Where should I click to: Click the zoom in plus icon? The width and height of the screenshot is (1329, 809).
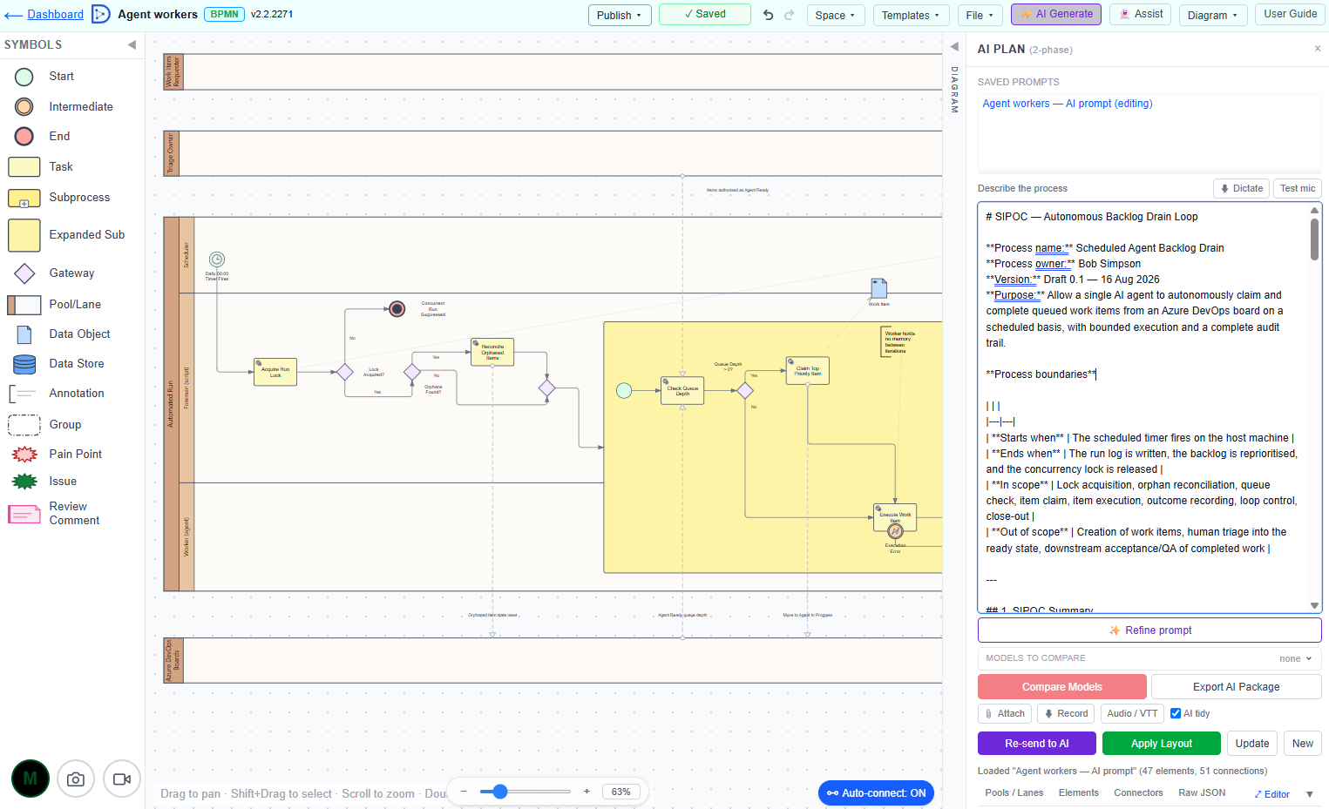coord(587,792)
